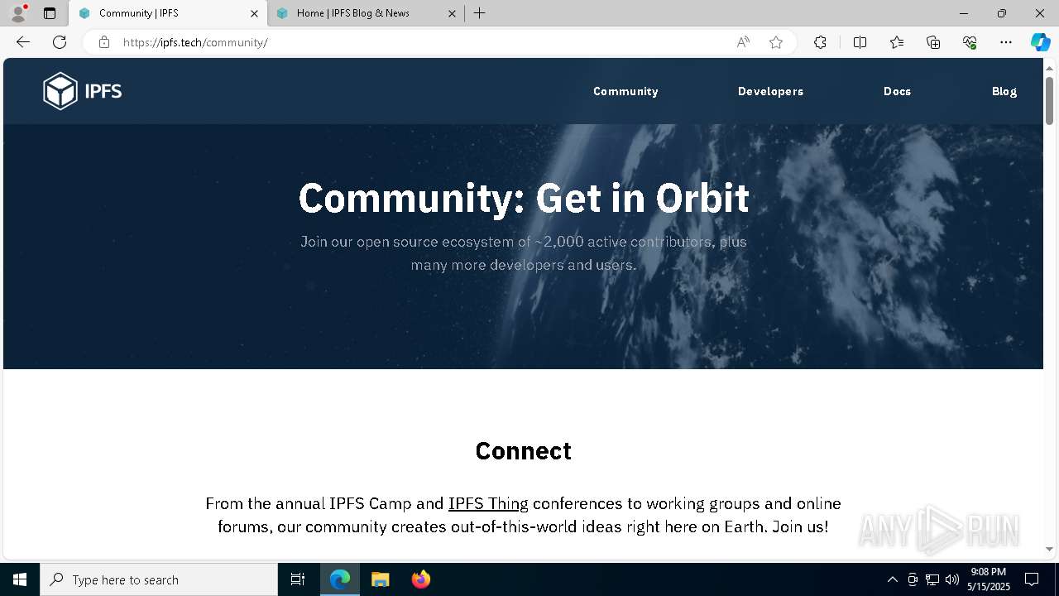View site information lock icon
This screenshot has width=1059, height=596.
pos(104,42)
